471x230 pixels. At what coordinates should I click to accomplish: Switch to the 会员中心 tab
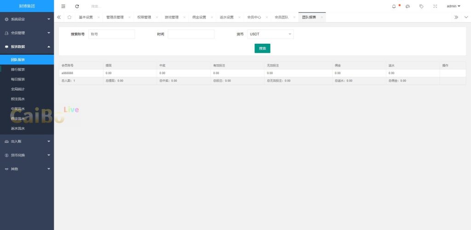(254, 17)
